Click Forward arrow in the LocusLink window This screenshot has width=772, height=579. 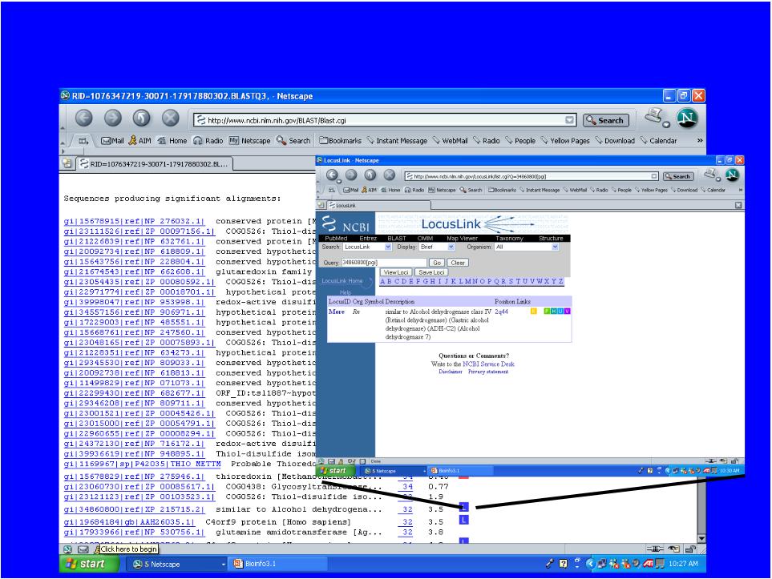point(351,175)
